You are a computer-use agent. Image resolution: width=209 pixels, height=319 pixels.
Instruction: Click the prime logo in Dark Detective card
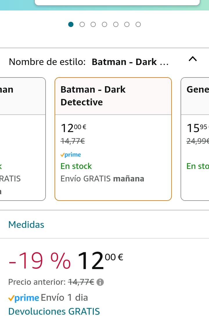[x=71, y=155]
